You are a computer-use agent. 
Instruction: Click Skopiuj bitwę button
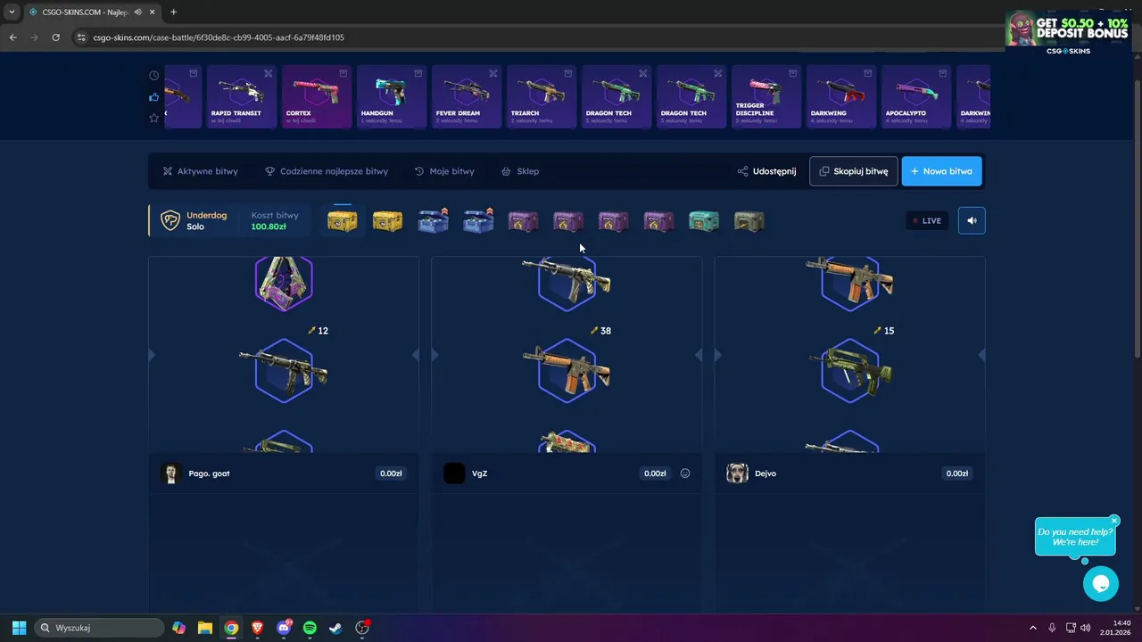(x=853, y=171)
